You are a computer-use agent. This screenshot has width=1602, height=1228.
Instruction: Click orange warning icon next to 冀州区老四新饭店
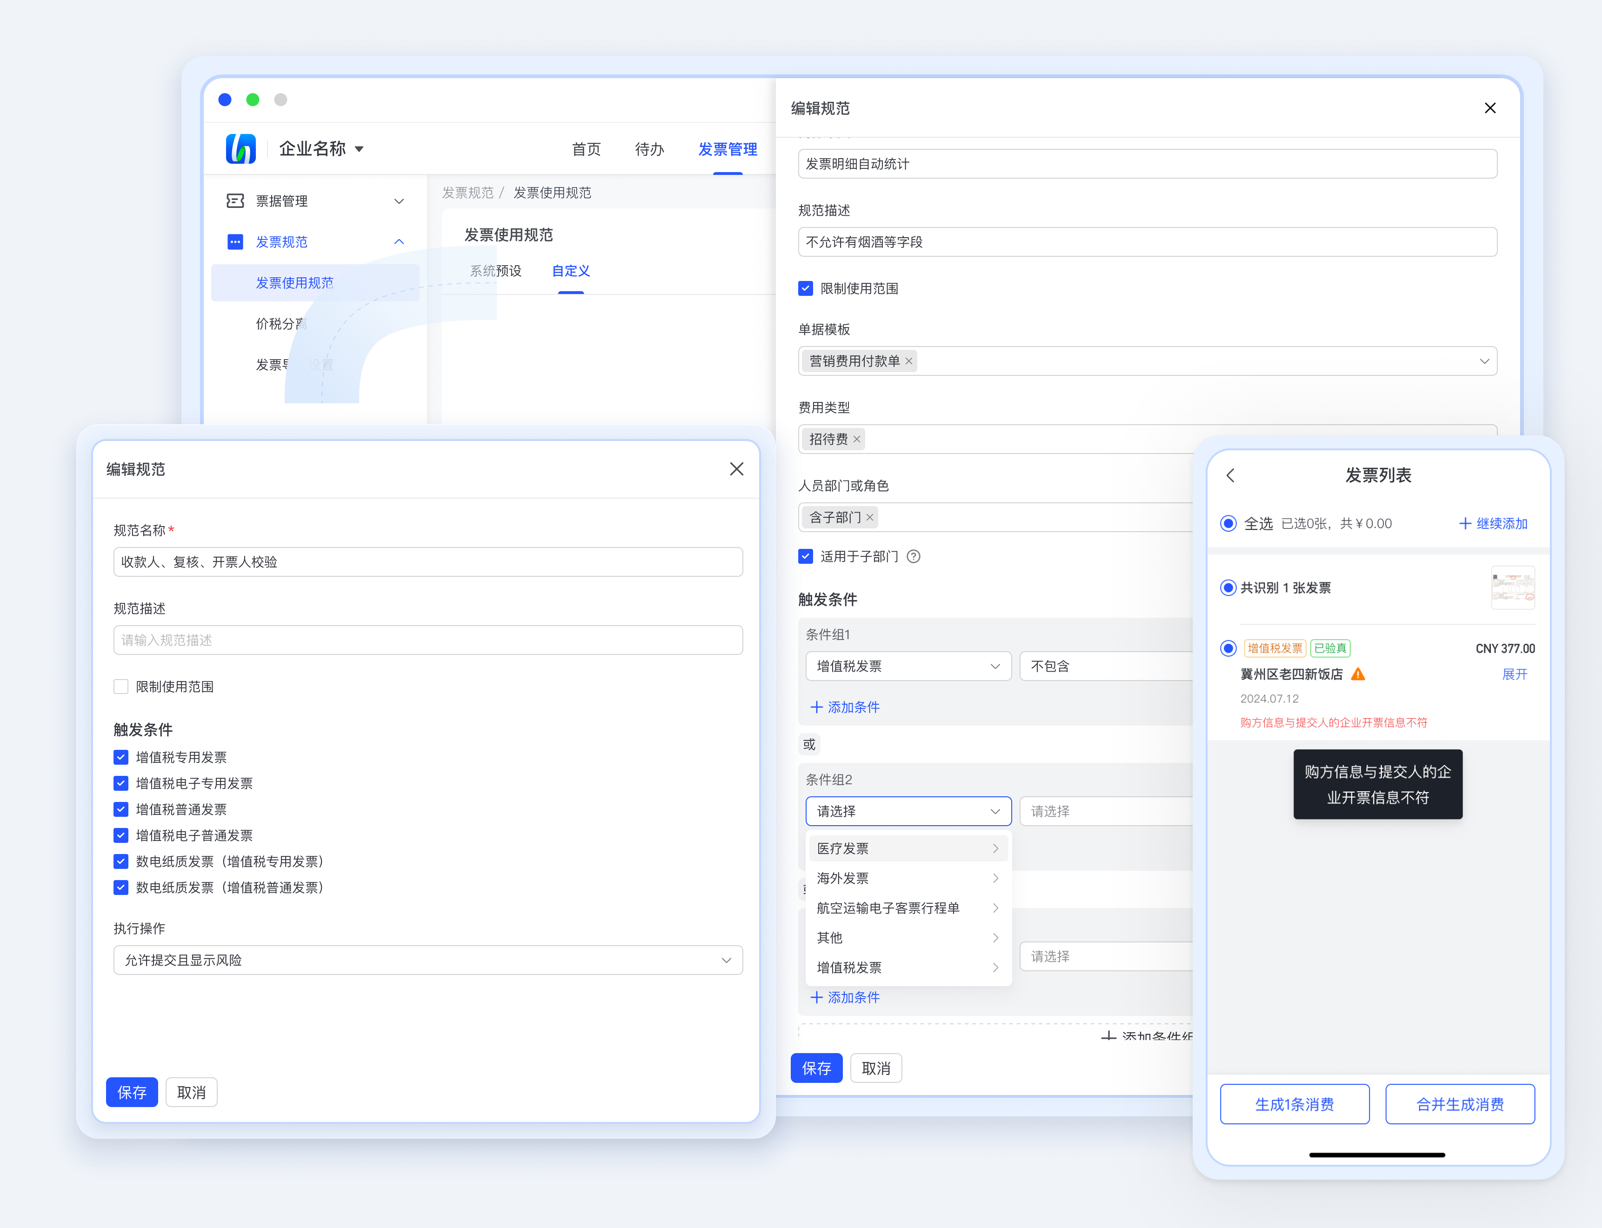[x=1358, y=674]
